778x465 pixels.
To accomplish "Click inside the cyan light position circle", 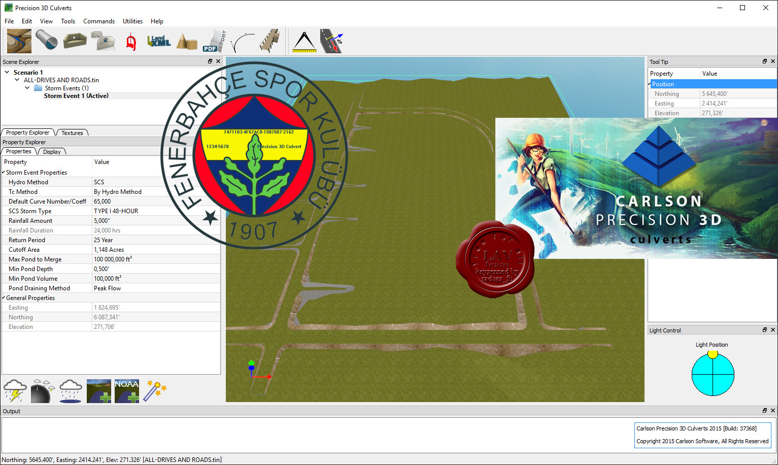I will coord(713,375).
